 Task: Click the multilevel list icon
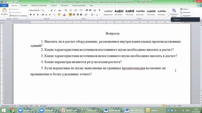(81, 10)
